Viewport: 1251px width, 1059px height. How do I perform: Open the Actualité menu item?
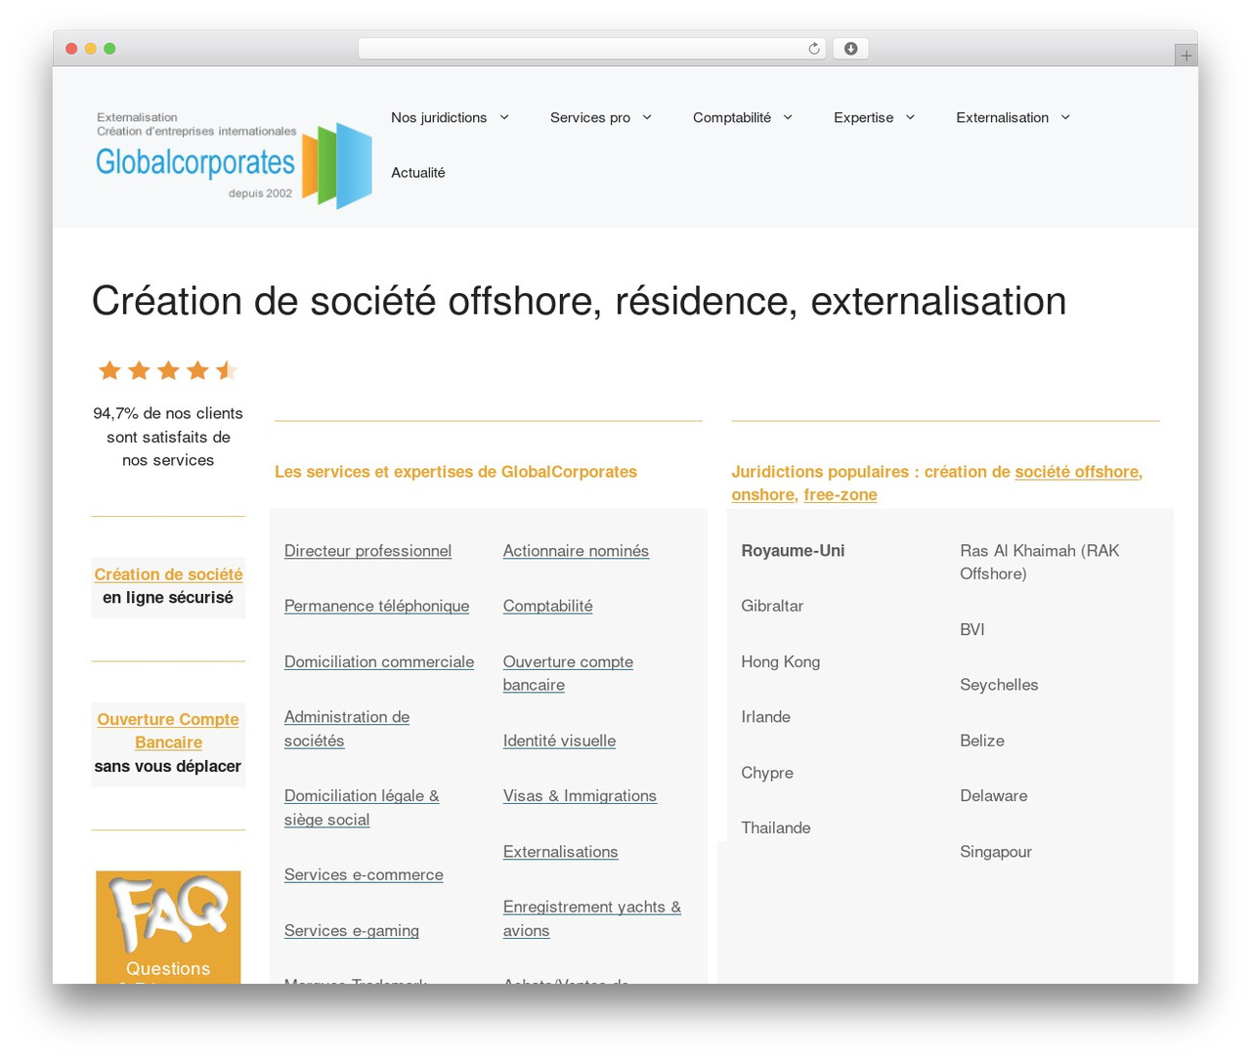(418, 173)
